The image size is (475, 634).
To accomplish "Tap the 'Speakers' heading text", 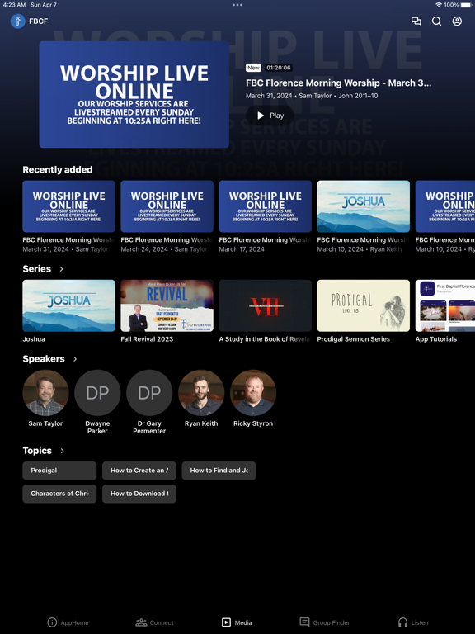I will click(44, 359).
